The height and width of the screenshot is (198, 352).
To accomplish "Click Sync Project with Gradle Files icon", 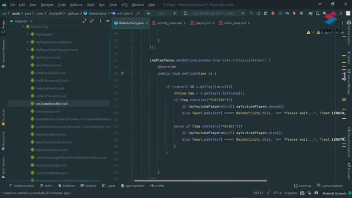I will 310,13.
